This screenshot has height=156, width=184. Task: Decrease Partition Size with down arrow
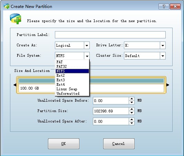132,113
